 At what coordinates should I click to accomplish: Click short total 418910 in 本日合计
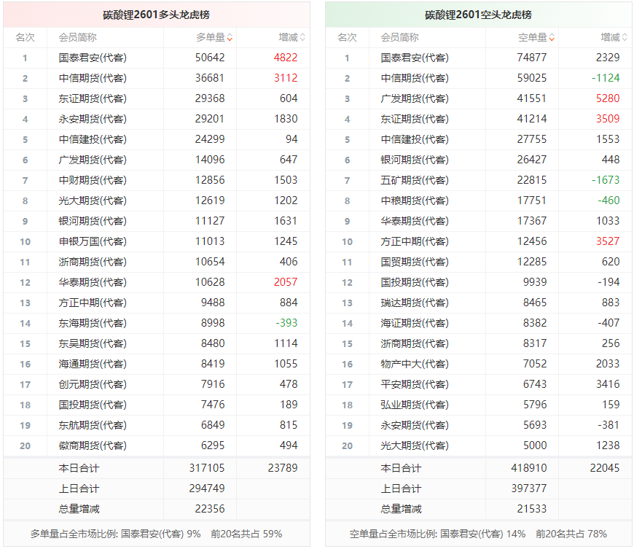pos(529,468)
